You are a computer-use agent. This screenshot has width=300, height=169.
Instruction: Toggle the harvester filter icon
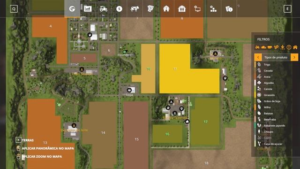[x=263, y=47]
